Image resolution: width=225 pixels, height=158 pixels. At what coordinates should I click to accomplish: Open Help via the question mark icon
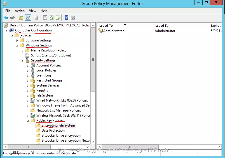66,18
